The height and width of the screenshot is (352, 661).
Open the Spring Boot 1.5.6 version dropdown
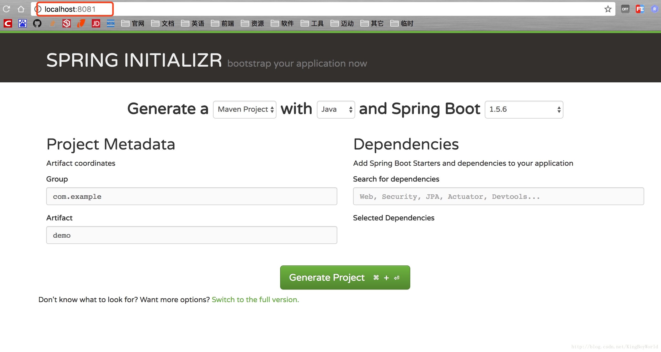[524, 109]
